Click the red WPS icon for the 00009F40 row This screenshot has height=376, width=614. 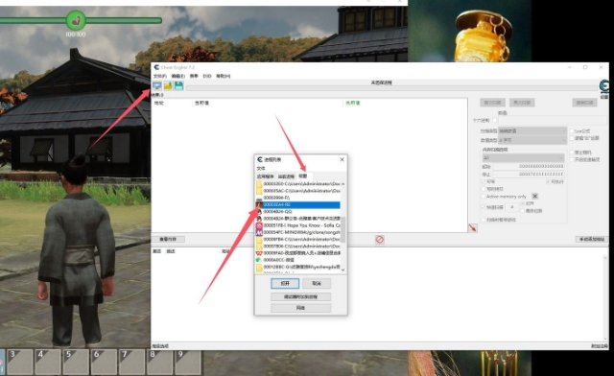pos(259,253)
